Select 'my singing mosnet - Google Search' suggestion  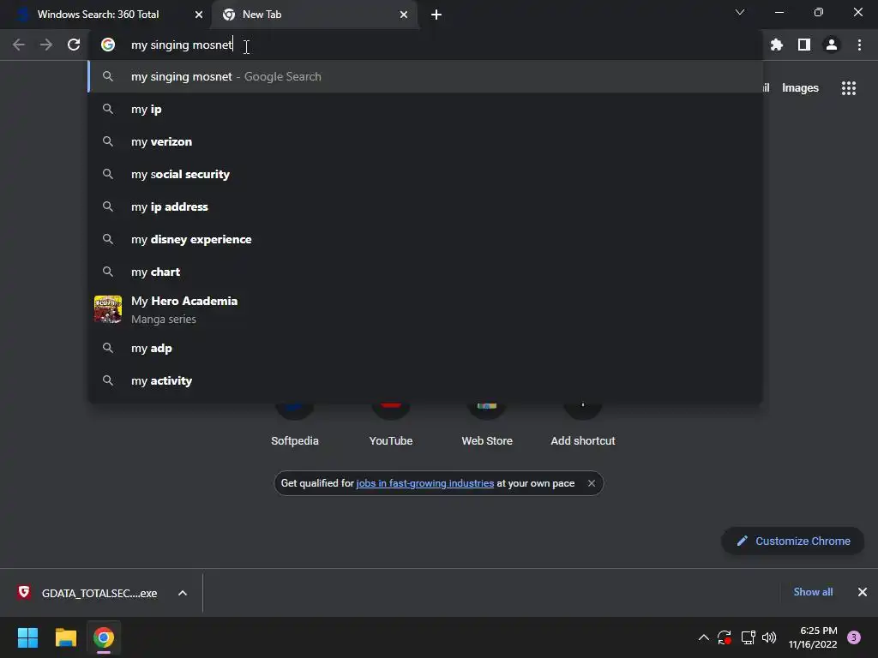pyautogui.click(x=425, y=76)
